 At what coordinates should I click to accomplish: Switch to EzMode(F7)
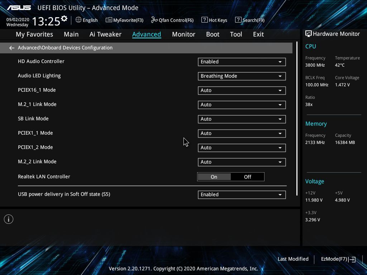[x=338, y=259]
